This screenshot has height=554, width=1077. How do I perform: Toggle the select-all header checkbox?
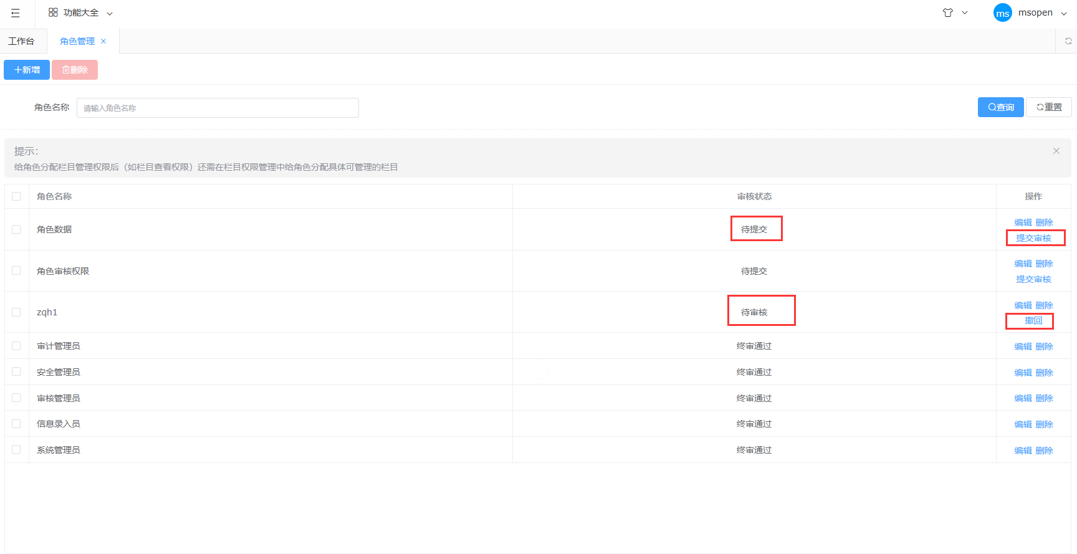coord(16,196)
